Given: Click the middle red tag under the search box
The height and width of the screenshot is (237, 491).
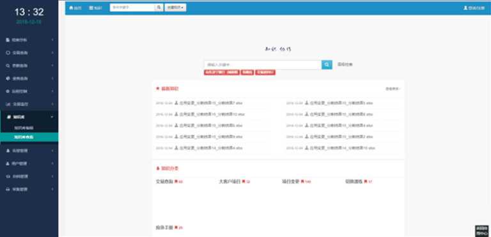Looking at the screenshot, I should coord(247,72).
